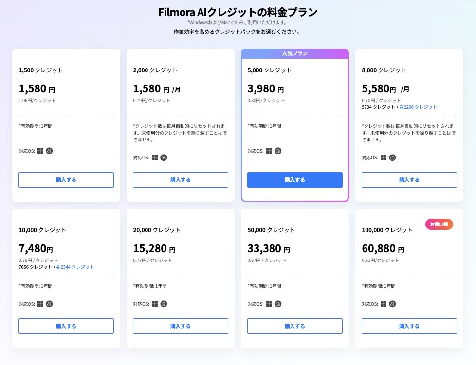Click Windows icon in 10,000 credit card
476x365 pixels.
point(40,304)
